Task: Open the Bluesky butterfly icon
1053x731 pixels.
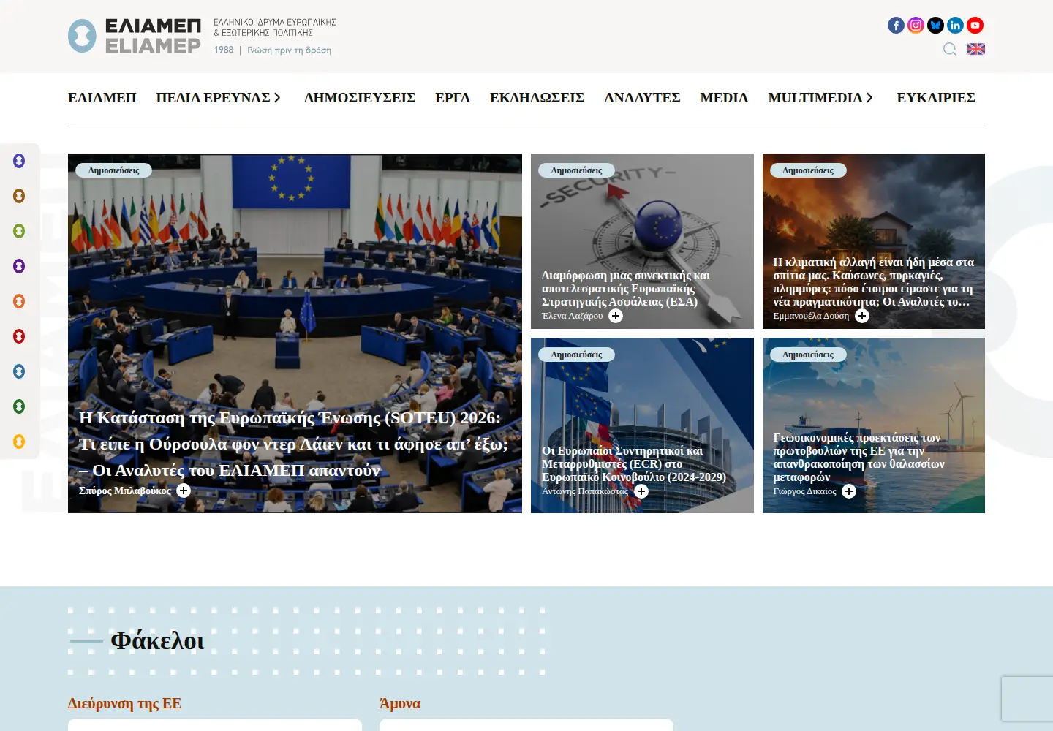Action: coord(935,26)
